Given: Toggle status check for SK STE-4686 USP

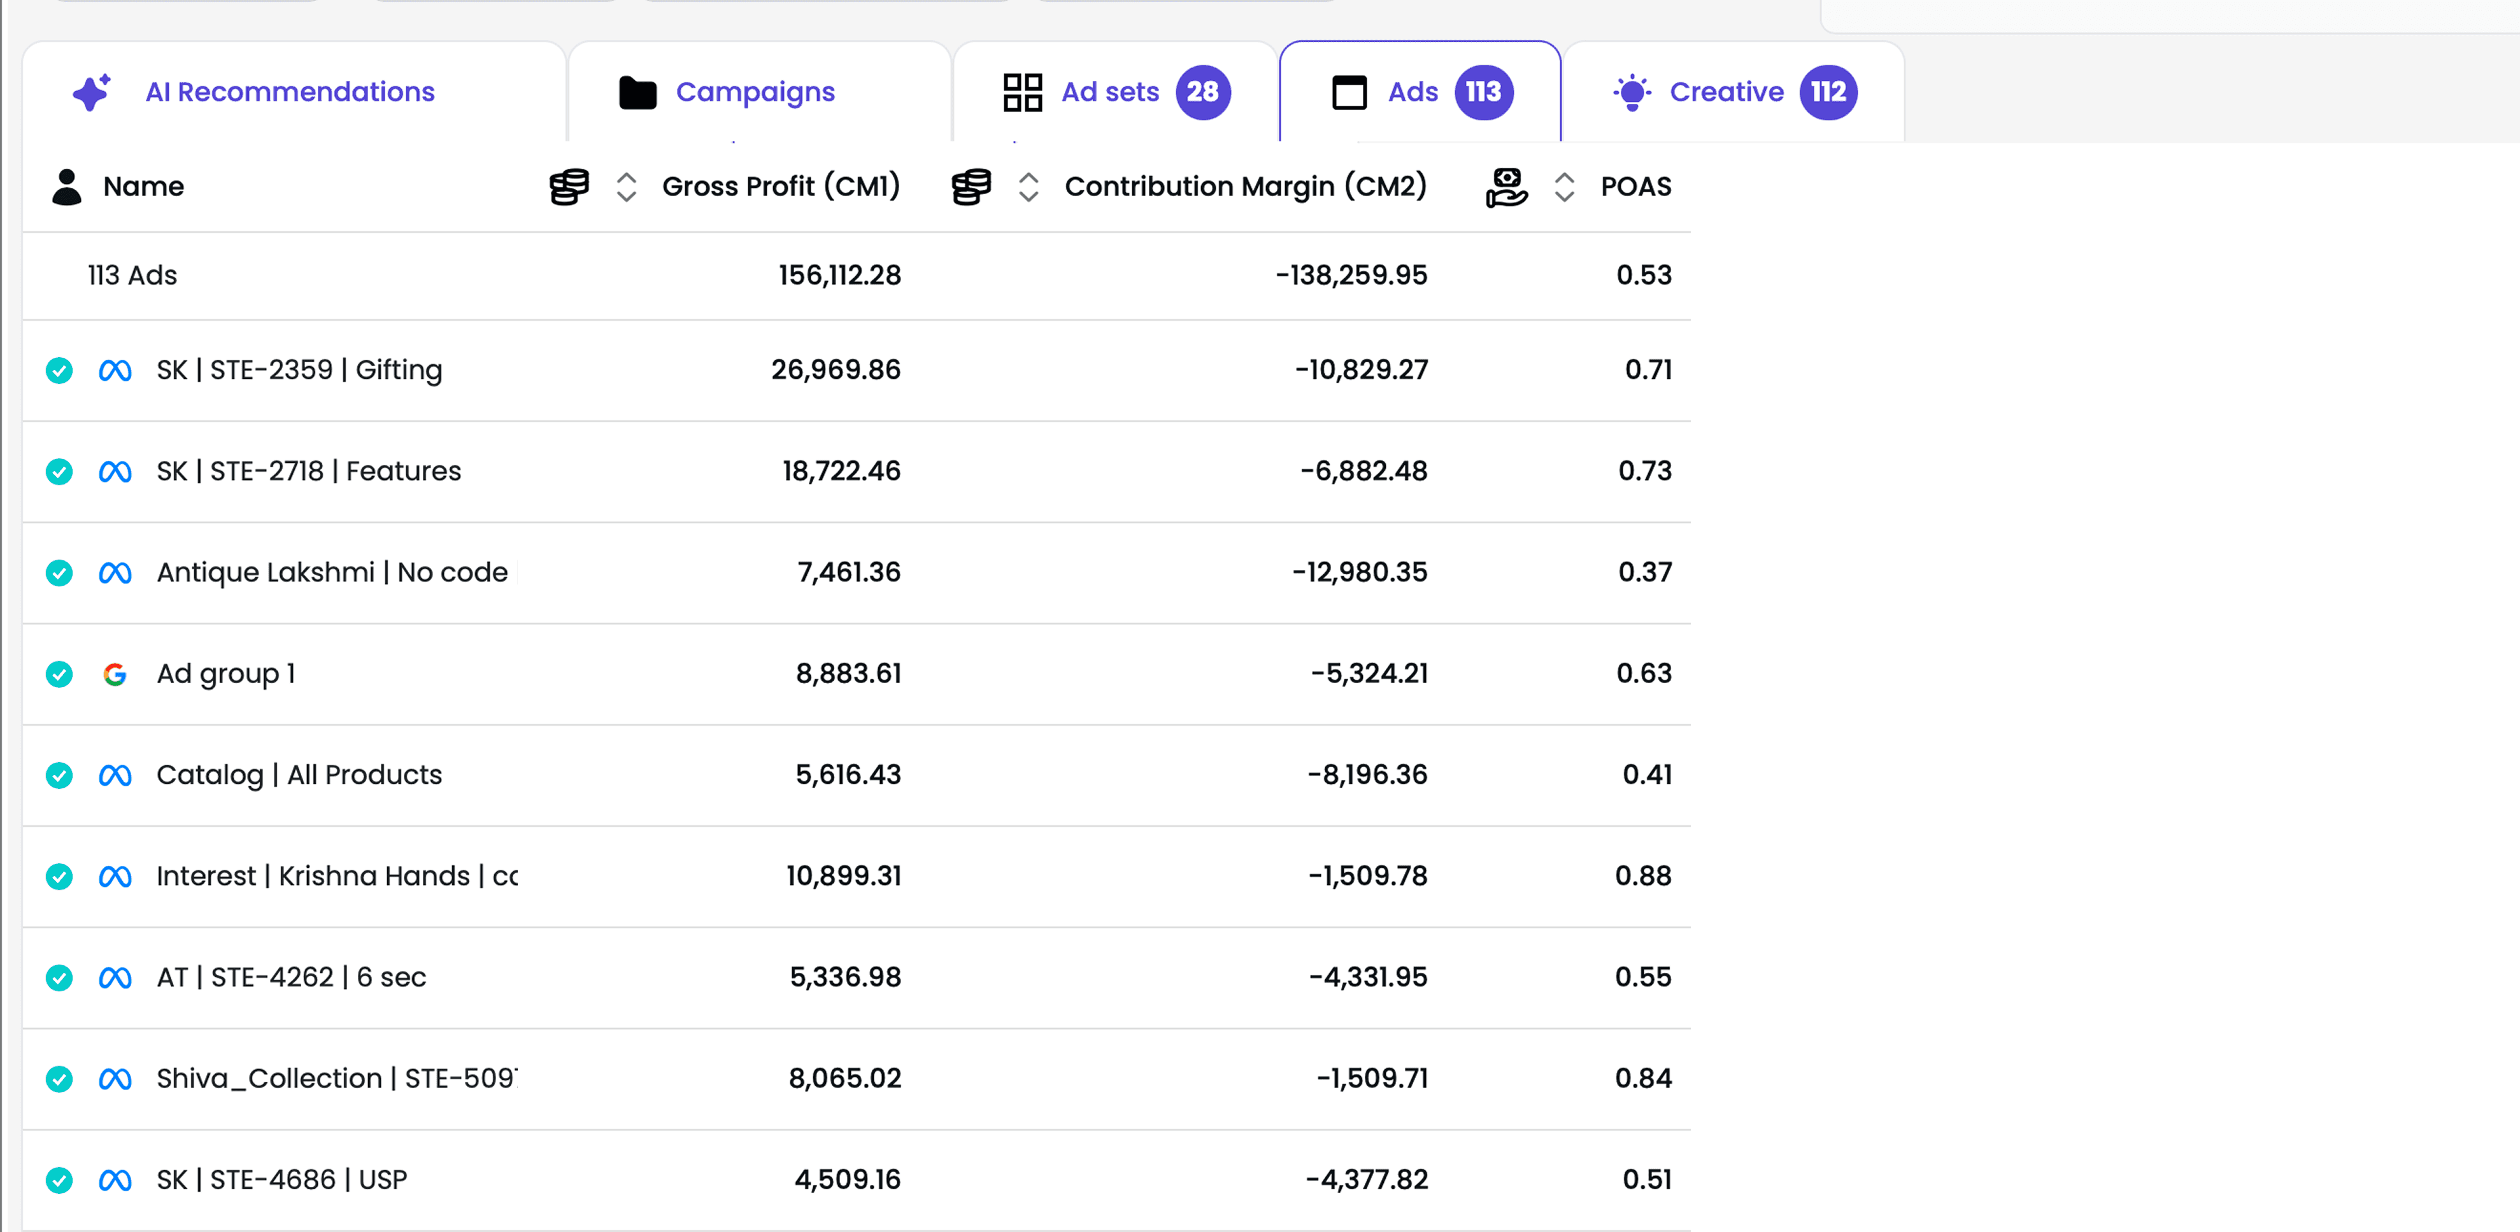Looking at the screenshot, I should [60, 1180].
